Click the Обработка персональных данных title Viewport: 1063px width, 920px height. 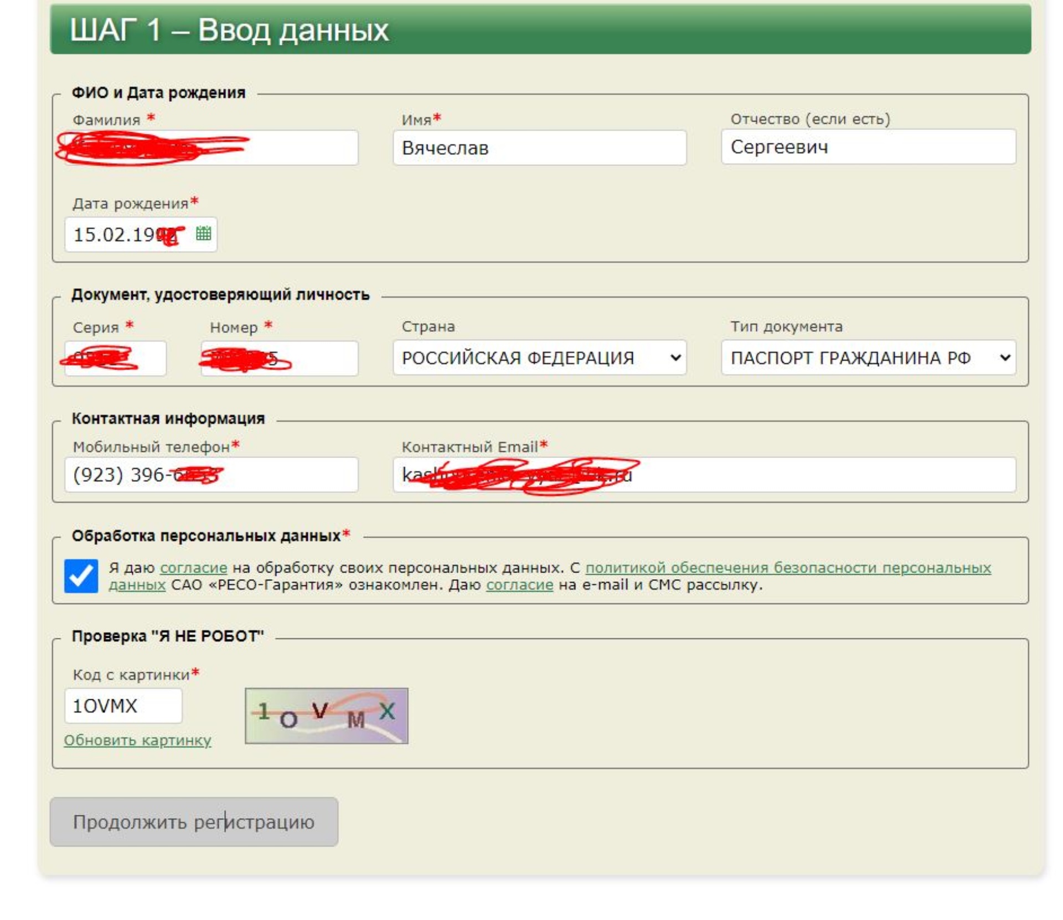[206, 536]
